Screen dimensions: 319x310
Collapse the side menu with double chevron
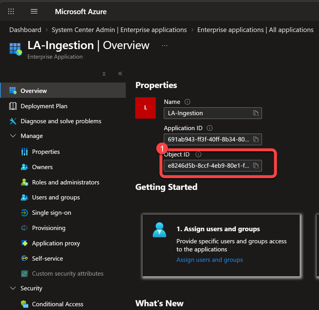(120, 74)
